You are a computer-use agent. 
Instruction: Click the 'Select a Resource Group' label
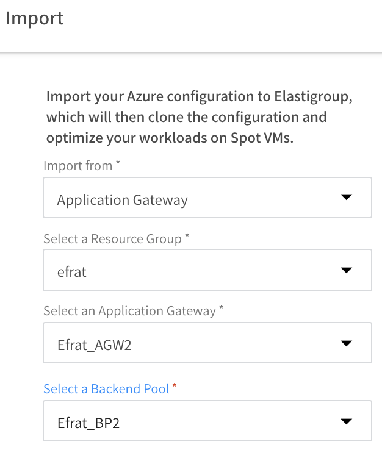click(112, 239)
